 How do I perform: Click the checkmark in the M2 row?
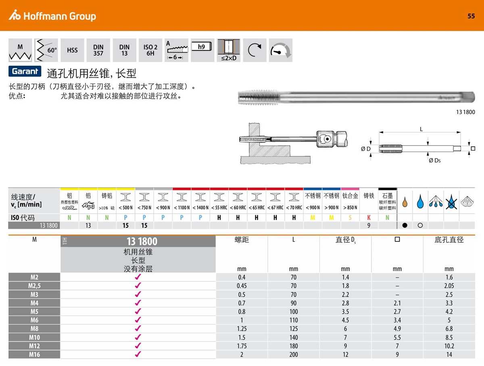coord(138,277)
